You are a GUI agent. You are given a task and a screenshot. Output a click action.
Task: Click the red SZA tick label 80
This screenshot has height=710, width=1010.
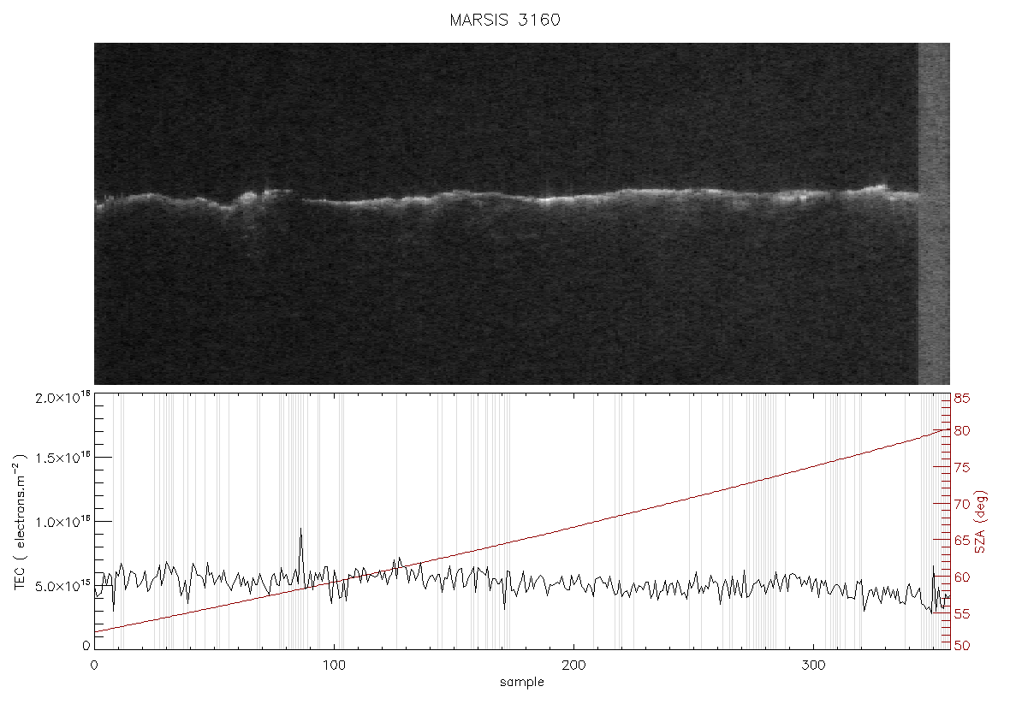point(962,430)
